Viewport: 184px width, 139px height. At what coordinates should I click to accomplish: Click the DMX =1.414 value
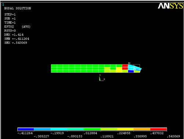[x=14, y=35]
